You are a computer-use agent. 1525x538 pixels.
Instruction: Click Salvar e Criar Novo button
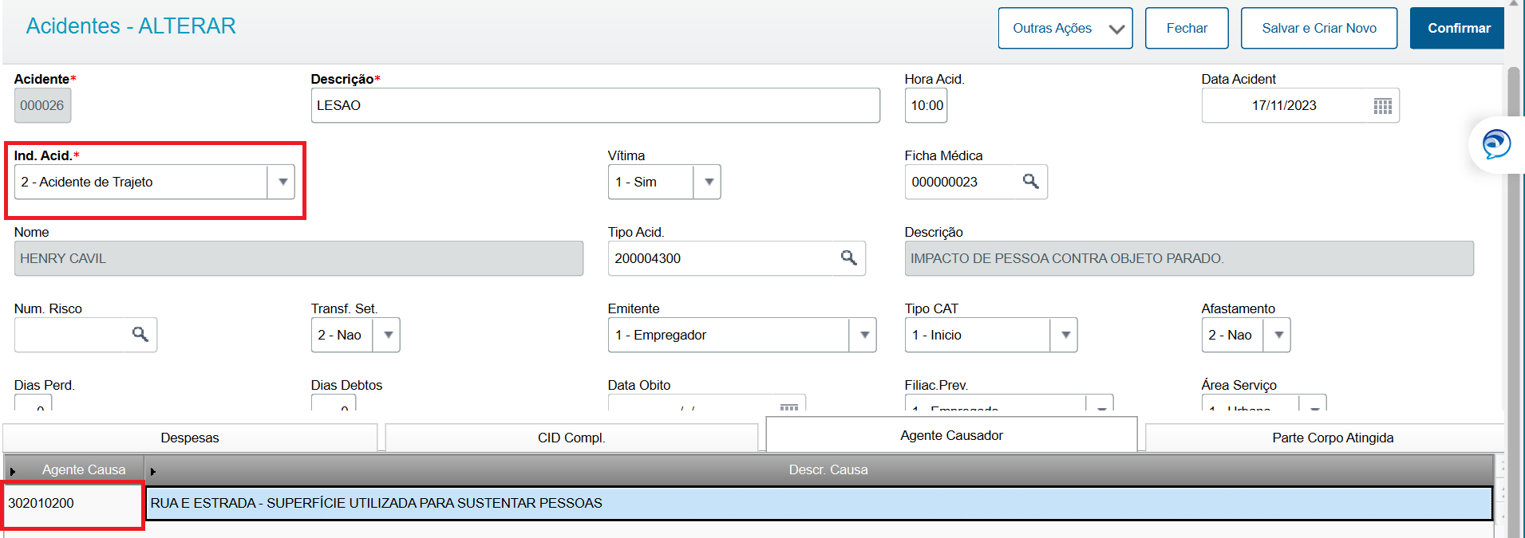coord(1319,28)
